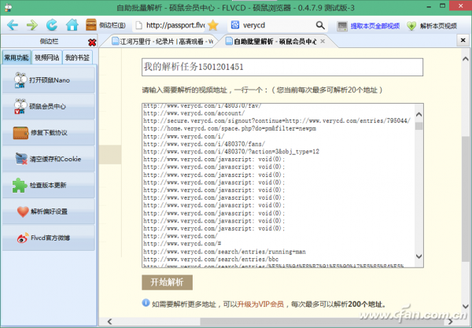Go forward with the green arrow
Image resolution: width=472 pixels, height=328 pixels.
pos(32,25)
